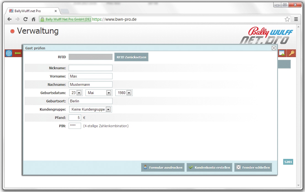Open the Chrome hamburger menu

point(296,19)
